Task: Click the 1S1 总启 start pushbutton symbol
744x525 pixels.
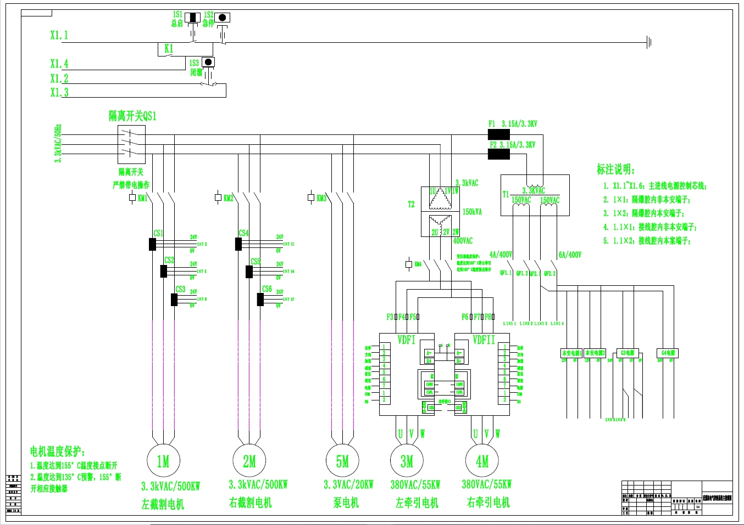Action: point(192,17)
